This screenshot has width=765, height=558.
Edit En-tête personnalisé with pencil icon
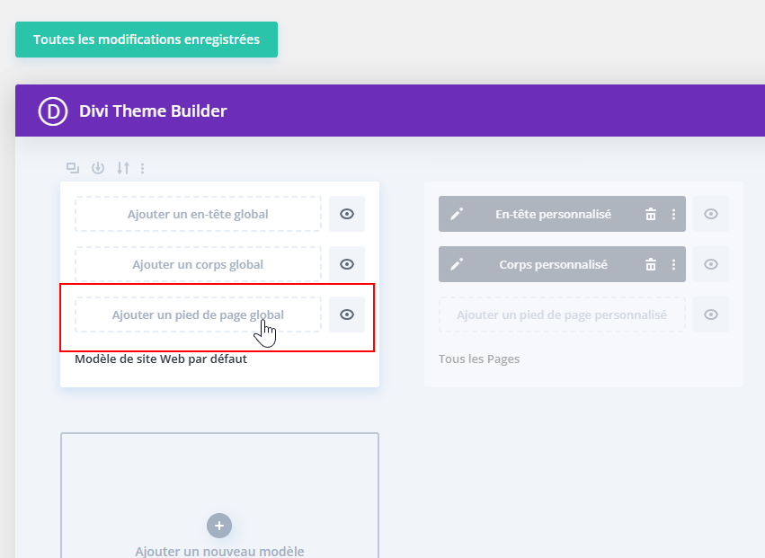pos(457,214)
